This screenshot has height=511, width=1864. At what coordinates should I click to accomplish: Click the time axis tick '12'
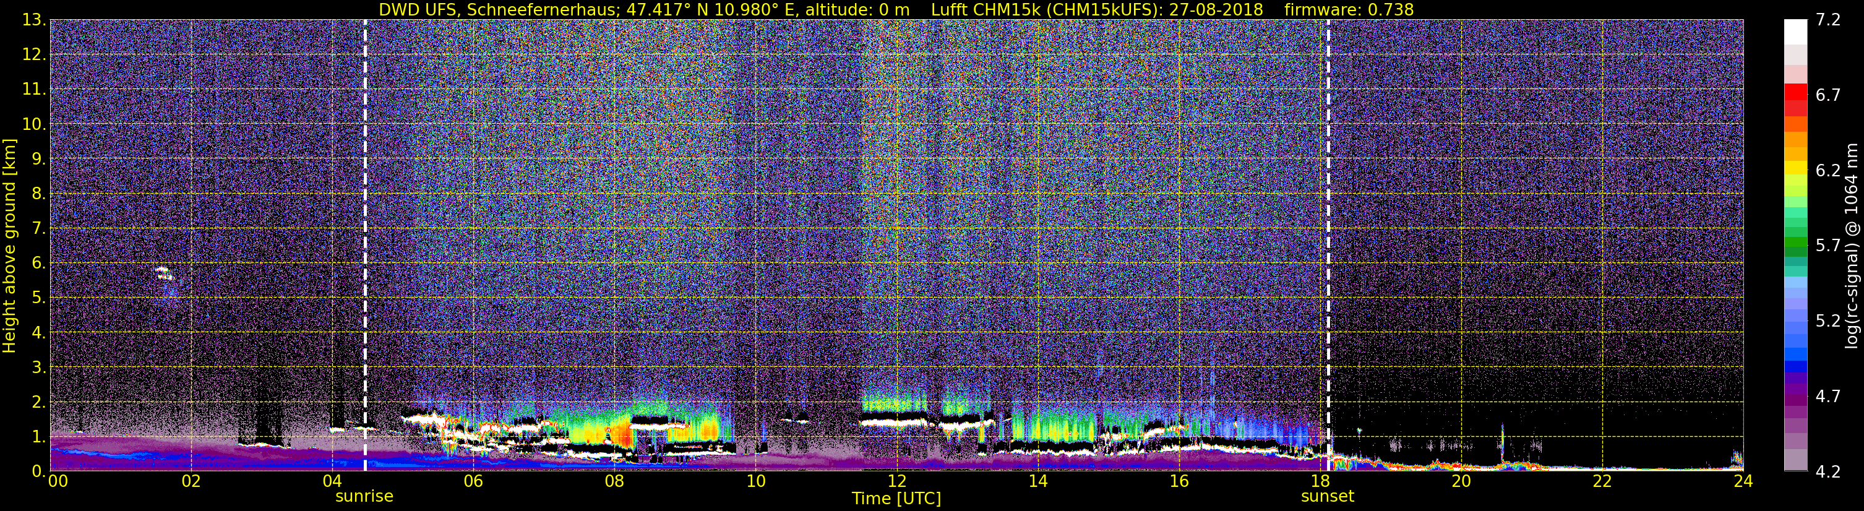coord(896,481)
